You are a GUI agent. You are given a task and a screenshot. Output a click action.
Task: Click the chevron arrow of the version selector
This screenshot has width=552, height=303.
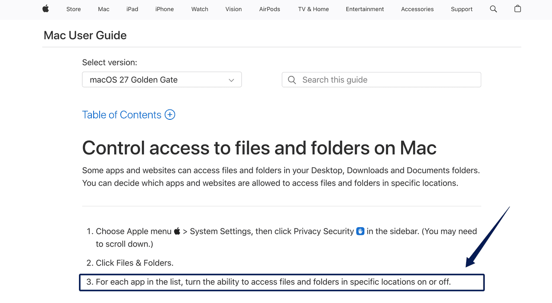[231, 80]
